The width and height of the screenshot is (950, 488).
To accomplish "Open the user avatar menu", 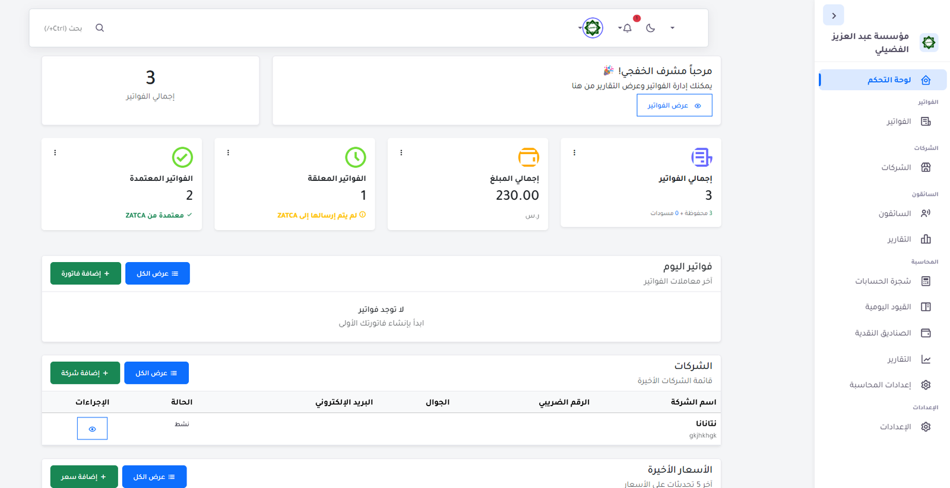I will click(592, 28).
